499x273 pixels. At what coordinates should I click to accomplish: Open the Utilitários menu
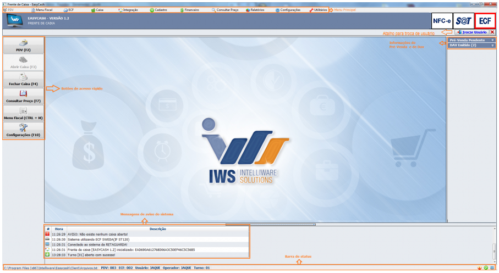click(x=318, y=10)
